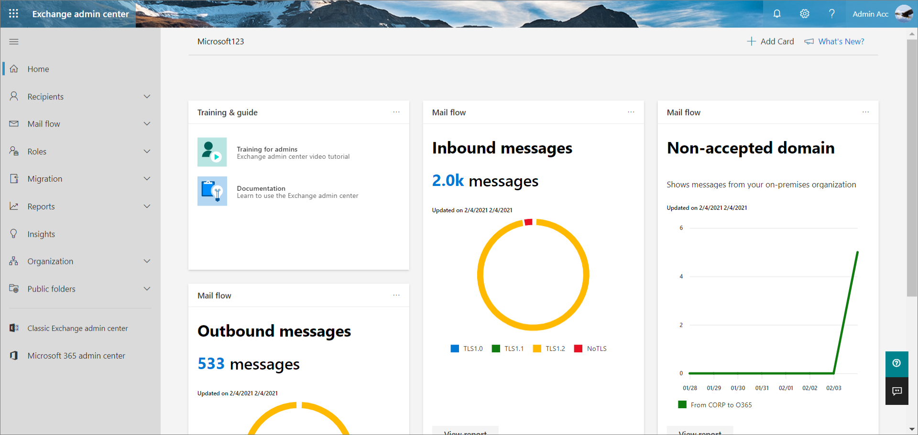Open the settings gear menu
The image size is (918, 435).
click(x=804, y=14)
